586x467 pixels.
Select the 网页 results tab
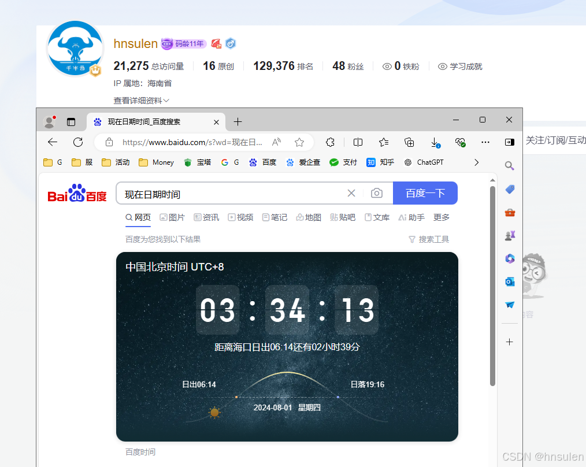coord(138,217)
